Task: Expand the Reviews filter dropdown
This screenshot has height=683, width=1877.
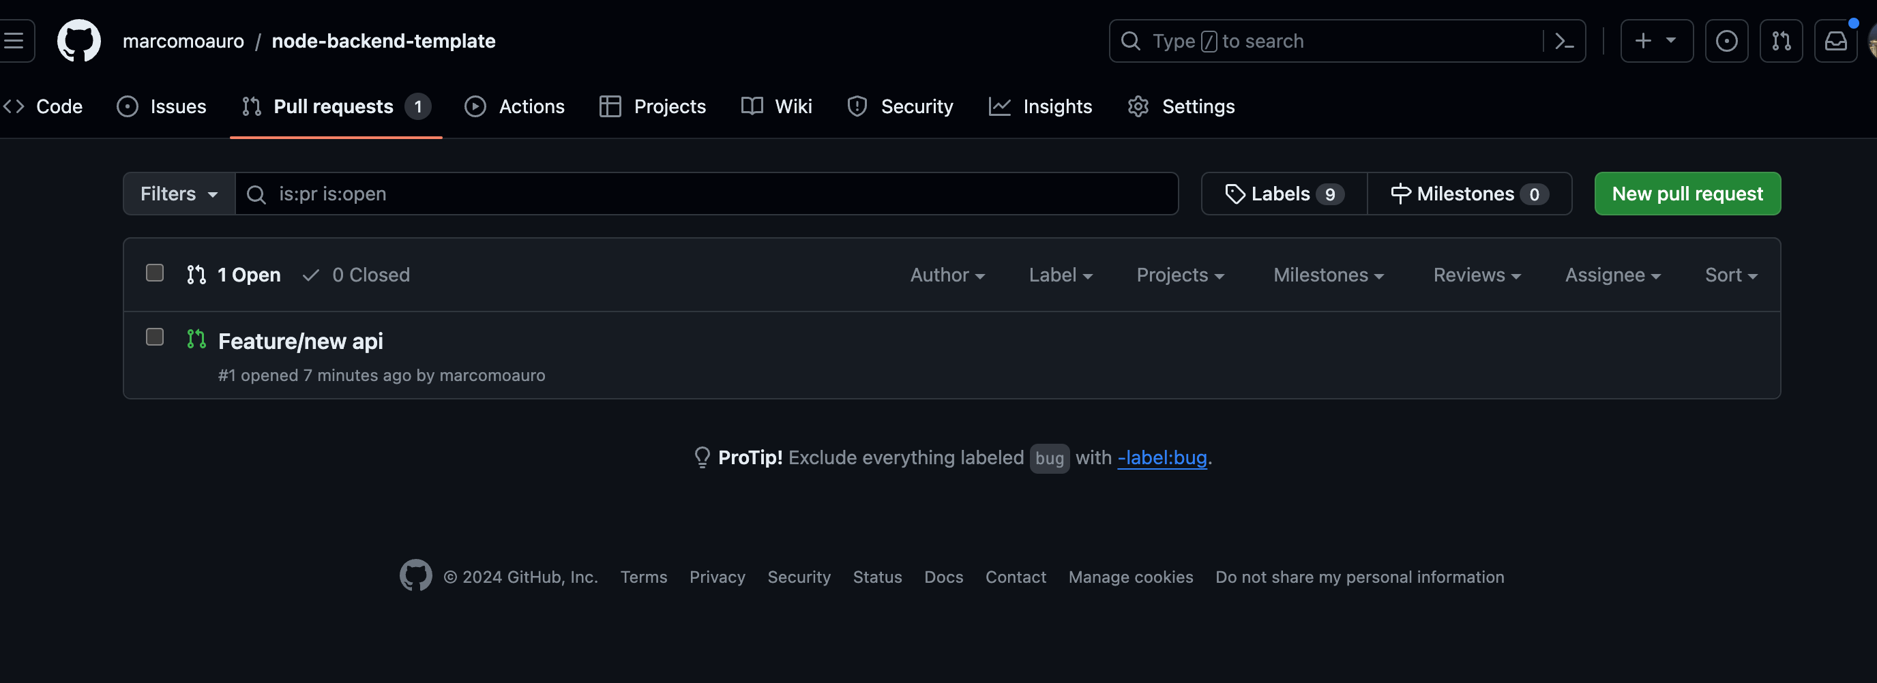Action: [x=1477, y=275]
